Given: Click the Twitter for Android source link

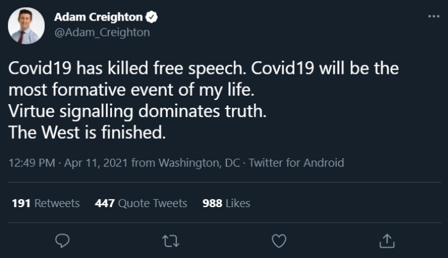Looking at the screenshot, I should coord(297,162).
